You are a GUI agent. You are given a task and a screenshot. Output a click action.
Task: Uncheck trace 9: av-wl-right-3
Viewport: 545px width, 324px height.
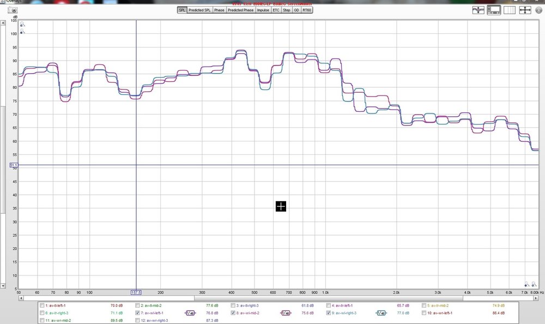point(329,313)
